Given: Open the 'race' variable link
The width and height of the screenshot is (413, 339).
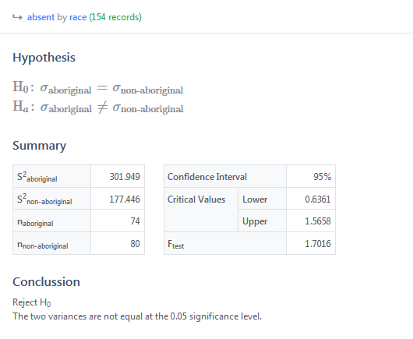Looking at the screenshot, I should pos(78,17).
